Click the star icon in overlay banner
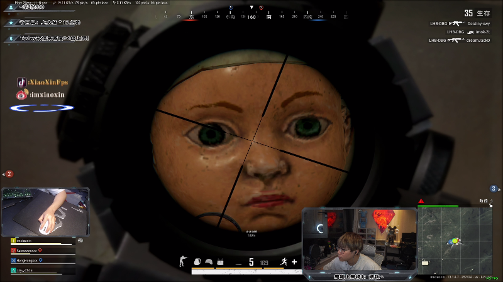Image resolution: width=503 pixels, height=282 pixels. tap(11, 23)
